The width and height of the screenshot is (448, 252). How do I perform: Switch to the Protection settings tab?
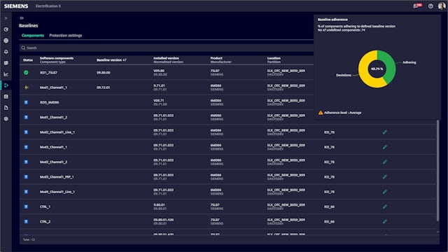(66, 36)
